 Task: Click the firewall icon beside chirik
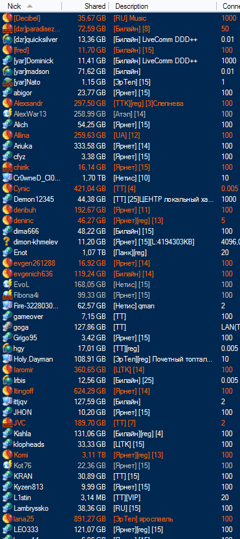coord(8,167)
